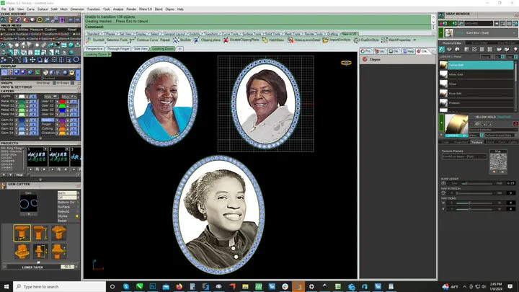519x292 pixels.
Task: Open the Standard toolbar tab
Action: click(x=93, y=34)
